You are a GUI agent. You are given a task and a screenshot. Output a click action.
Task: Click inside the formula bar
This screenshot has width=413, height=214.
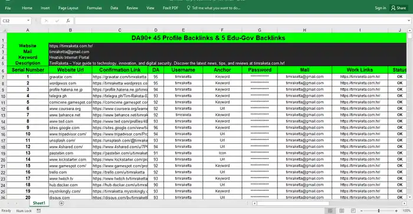coord(240,21)
